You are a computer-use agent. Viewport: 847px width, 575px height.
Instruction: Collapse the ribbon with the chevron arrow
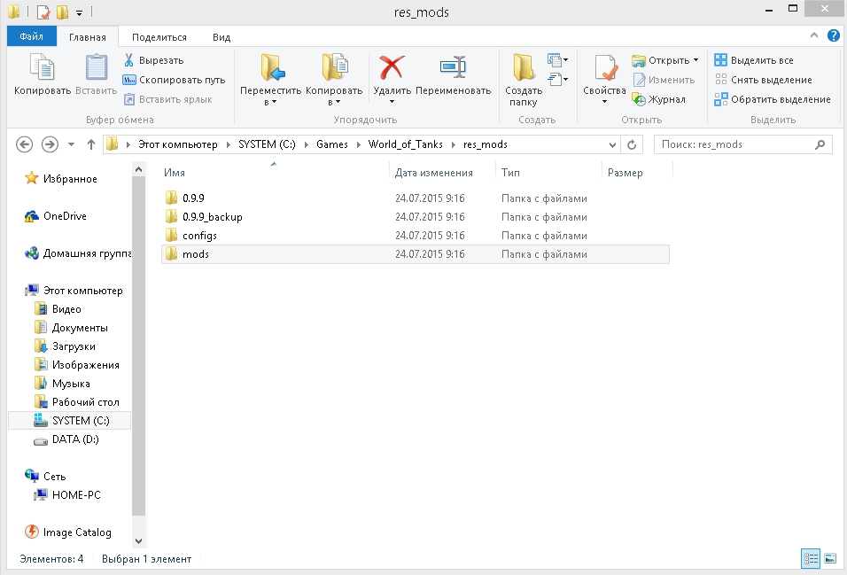click(x=814, y=36)
